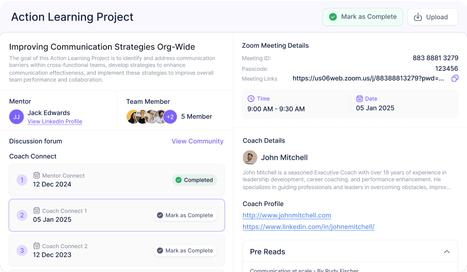467x272 pixels.
Task: Click the top Mark as Complete button
Action: point(362,17)
